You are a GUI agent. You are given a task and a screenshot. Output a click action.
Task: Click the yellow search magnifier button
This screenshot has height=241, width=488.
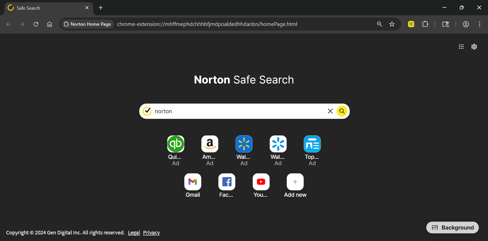point(342,111)
